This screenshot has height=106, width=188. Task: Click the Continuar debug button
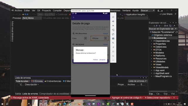61,14
